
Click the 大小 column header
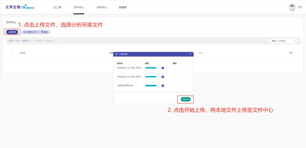point(201,53)
